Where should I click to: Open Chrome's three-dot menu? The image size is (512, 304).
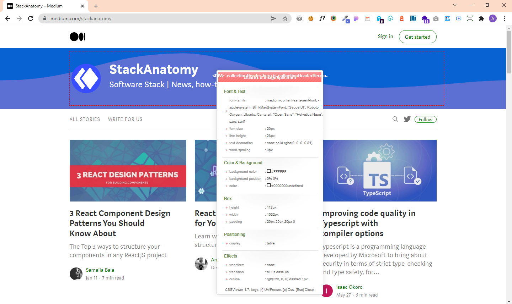pyautogui.click(x=504, y=18)
